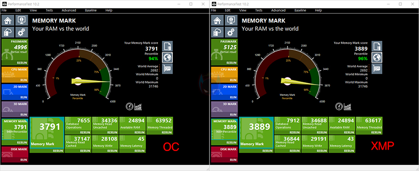The height and width of the screenshot is (171, 419).
Task: Run 2D Mark test in left window
Action: click(23, 98)
